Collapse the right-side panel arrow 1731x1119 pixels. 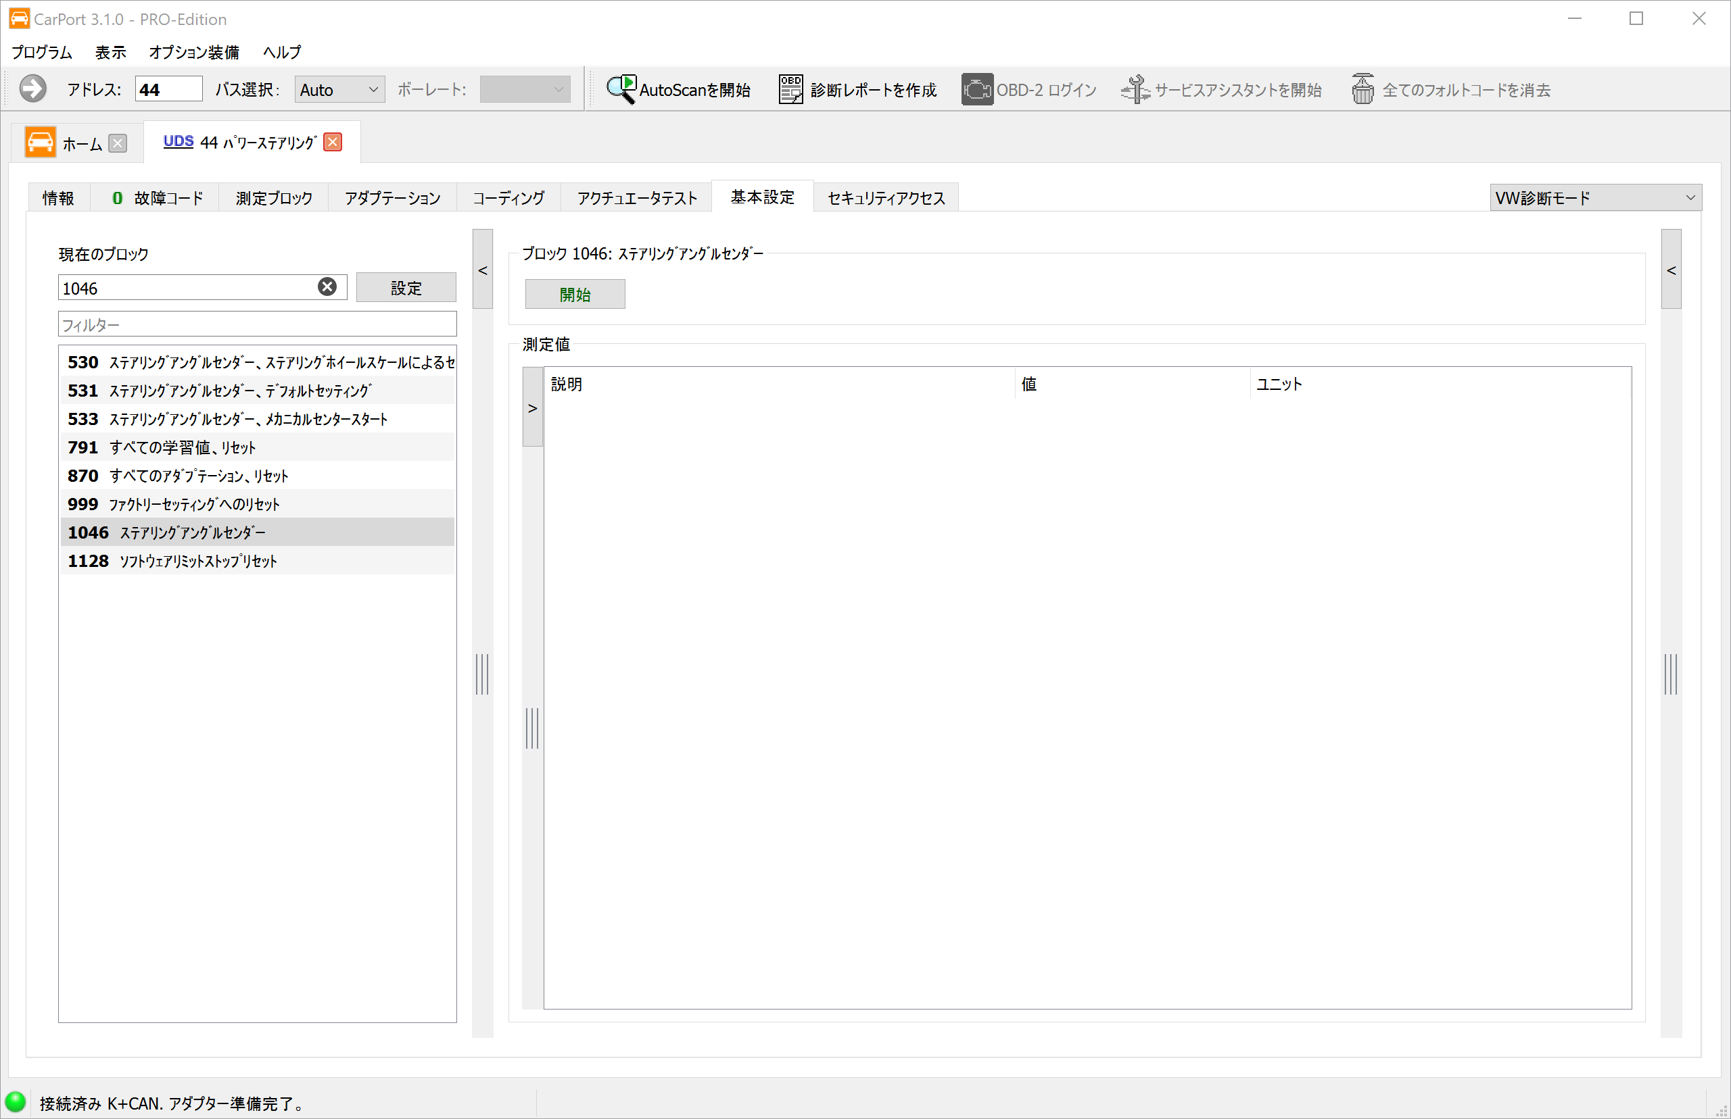pyautogui.click(x=1671, y=270)
